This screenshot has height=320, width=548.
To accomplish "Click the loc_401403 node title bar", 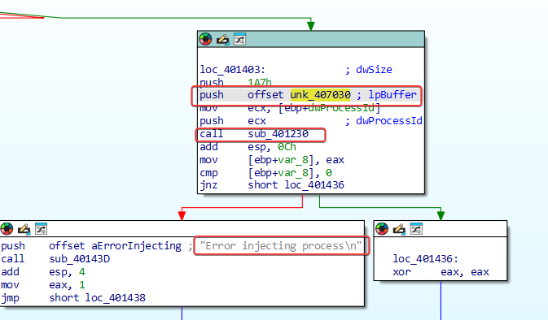I will coord(311,39).
